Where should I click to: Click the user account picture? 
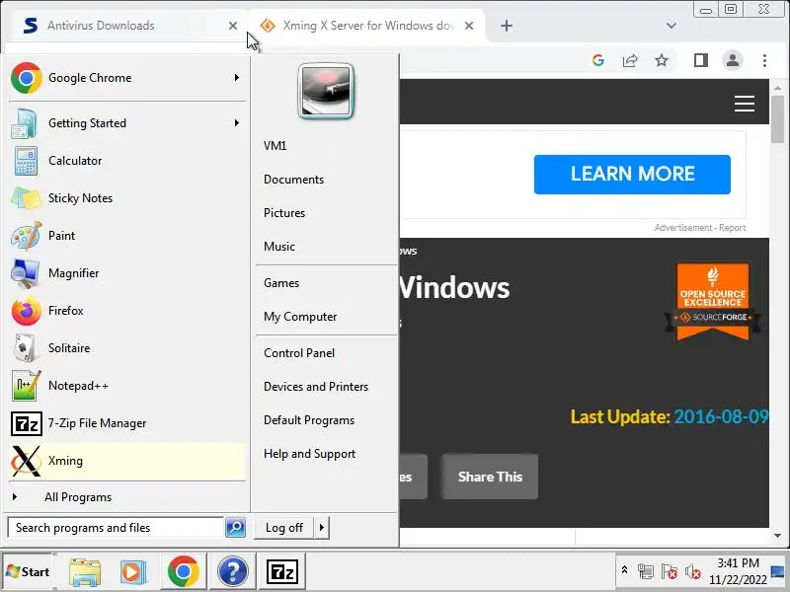pyautogui.click(x=326, y=91)
